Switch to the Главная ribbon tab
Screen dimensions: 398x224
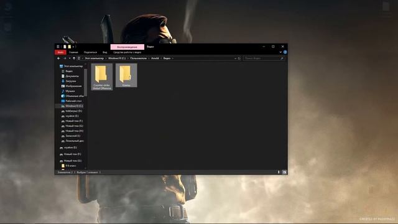73,52
